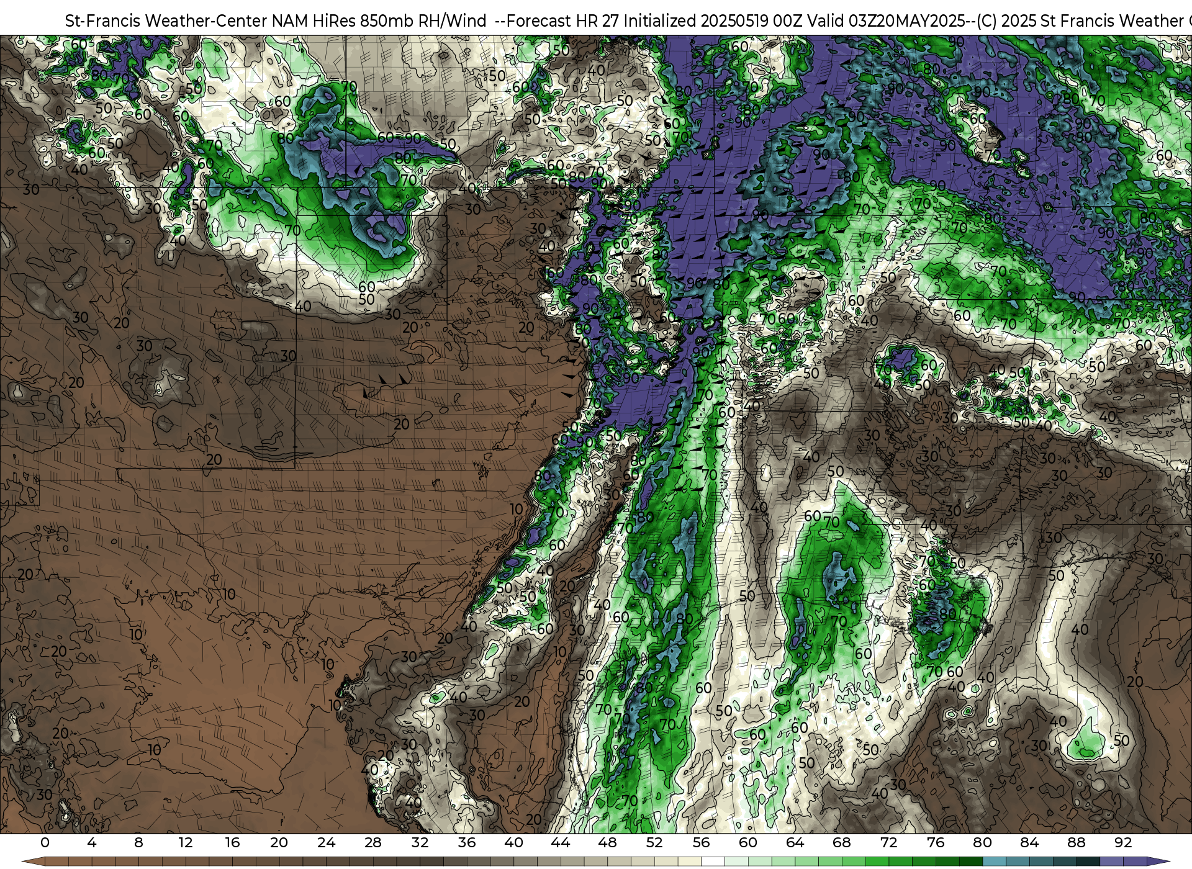
Task: Click the colorbar label "24"
Action: click(326, 842)
